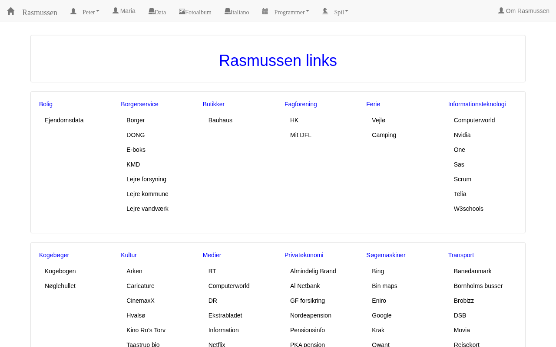Screen dimensions: 556x347
Task: Open the Pensionsinfo link
Action: coord(308,330)
